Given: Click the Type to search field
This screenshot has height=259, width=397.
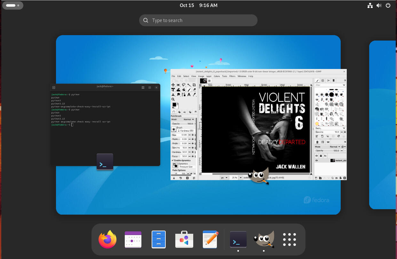Looking at the screenshot, I should point(198,20).
